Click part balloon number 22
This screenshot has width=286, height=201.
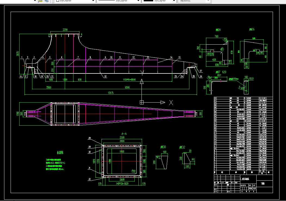[105, 76]
